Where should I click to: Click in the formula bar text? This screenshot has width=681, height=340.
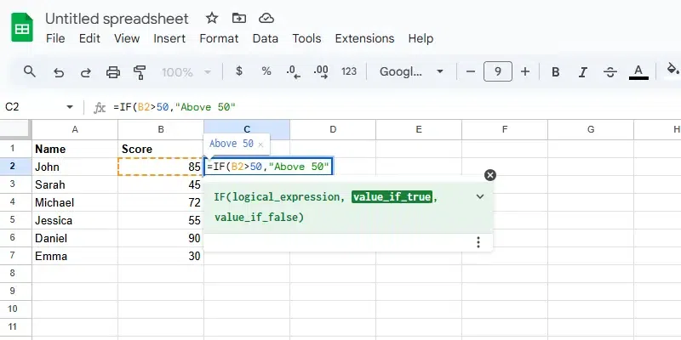pos(175,107)
